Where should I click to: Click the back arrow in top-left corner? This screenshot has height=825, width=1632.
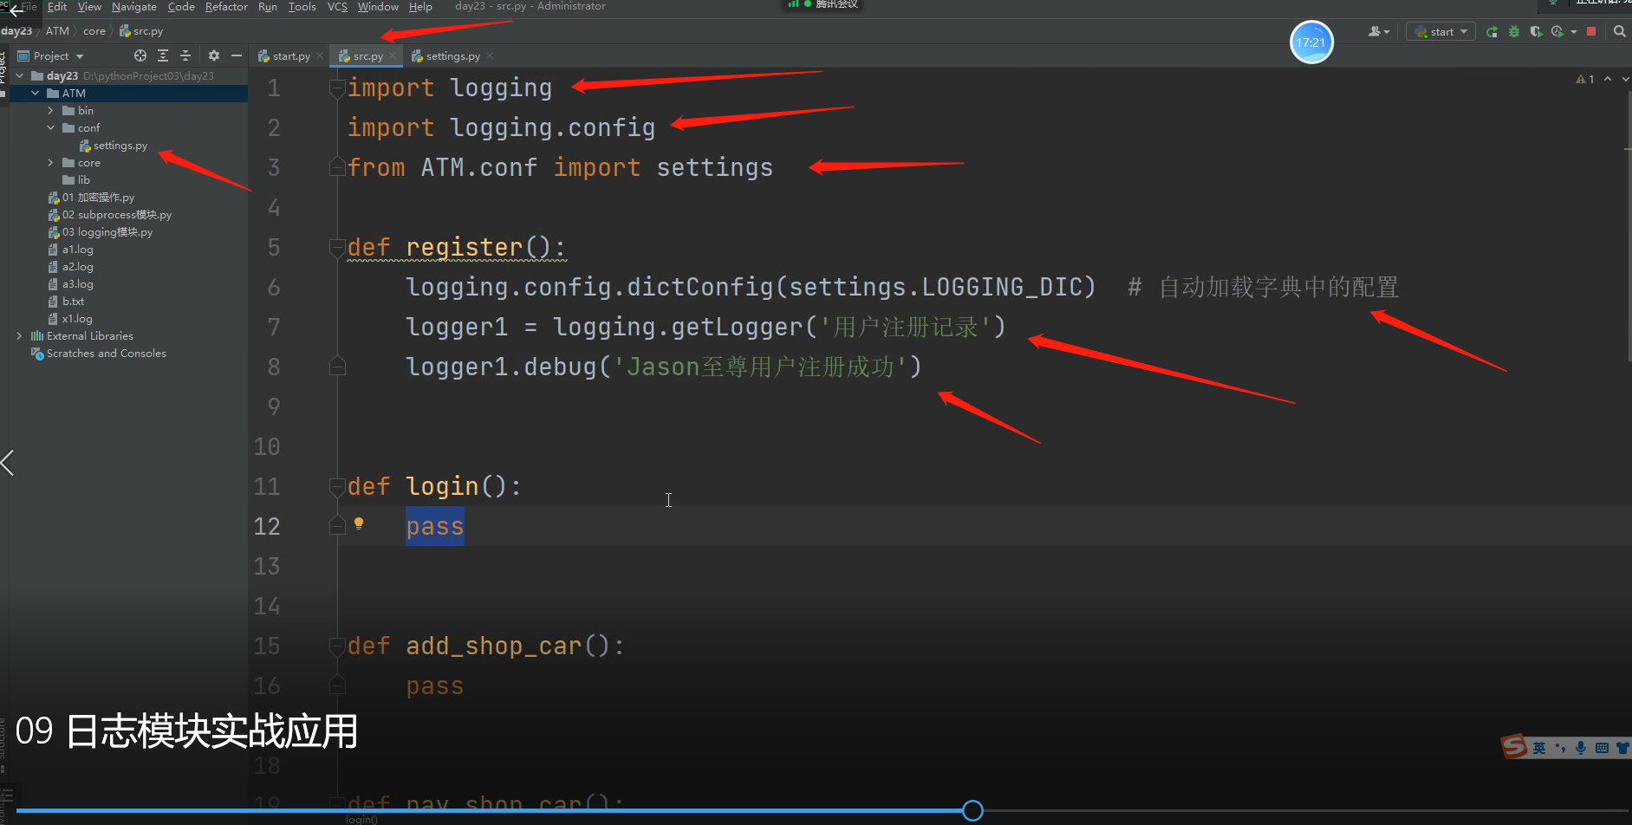coord(16,10)
